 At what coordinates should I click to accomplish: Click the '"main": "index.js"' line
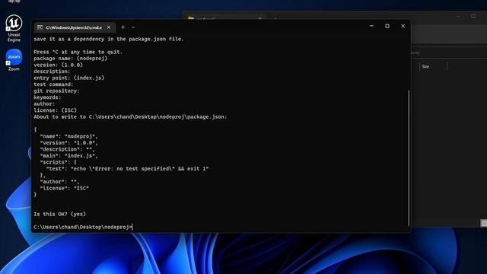[69, 155]
